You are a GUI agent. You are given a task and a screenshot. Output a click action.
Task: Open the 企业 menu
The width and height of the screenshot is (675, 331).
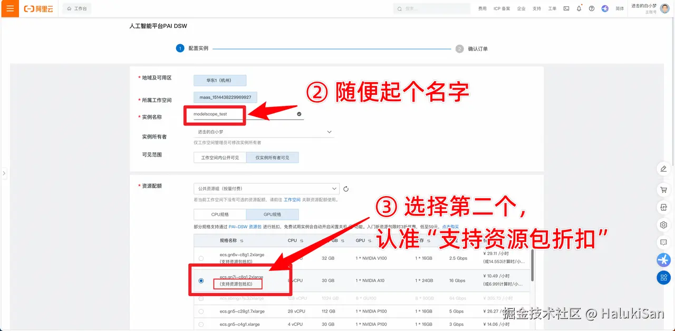pyautogui.click(x=521, y=9)
